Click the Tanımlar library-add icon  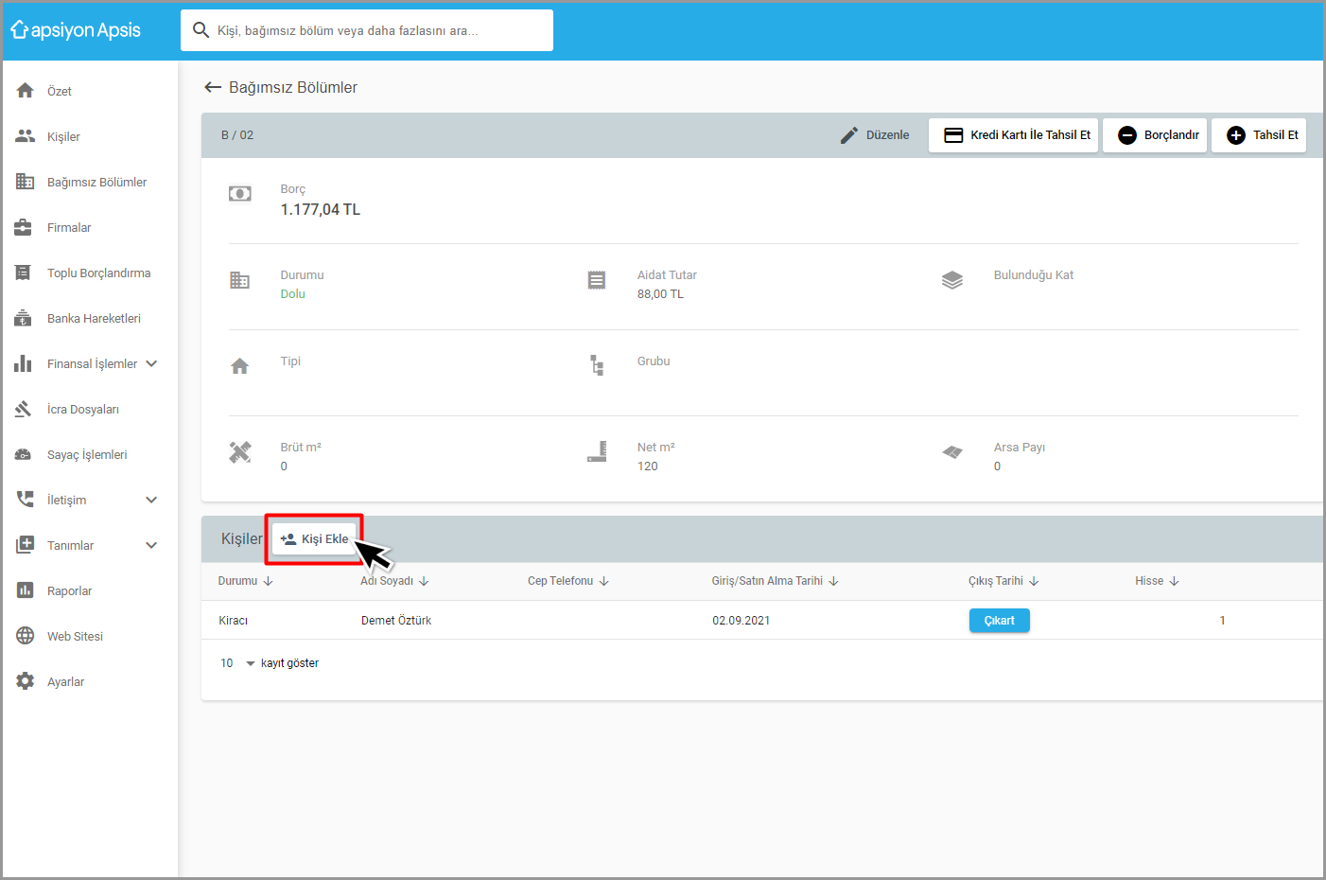click(25, 545)
